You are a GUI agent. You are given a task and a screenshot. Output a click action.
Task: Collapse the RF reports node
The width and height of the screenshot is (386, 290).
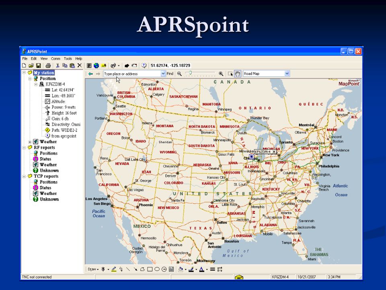pyautogui.click(x=24, y=147)
